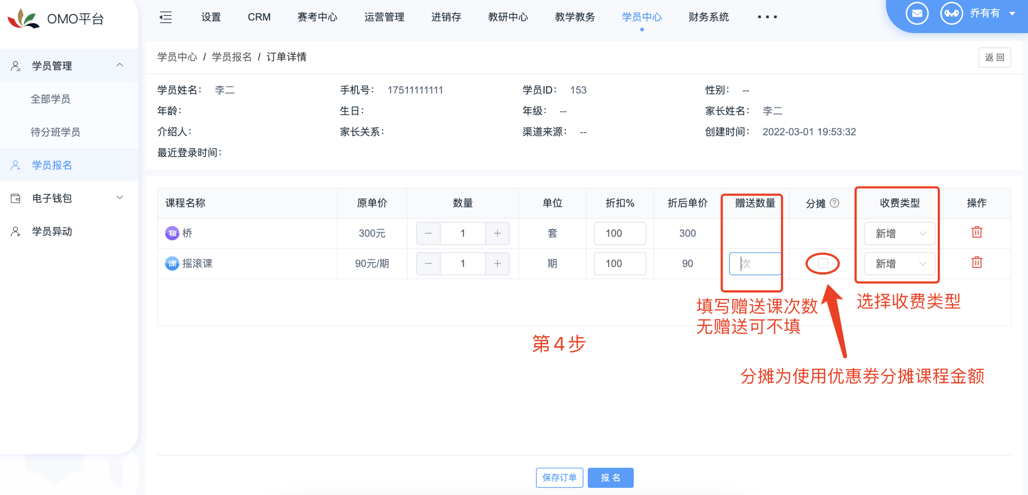Increase quantity for 摇滚课 course
Image resolution: width=1028 pixels, height=495 pixels.
click(497, 263)
